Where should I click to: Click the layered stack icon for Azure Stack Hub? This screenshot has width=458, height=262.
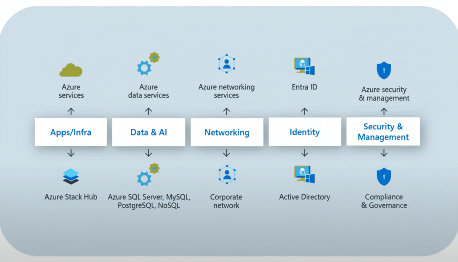tap(71, 177)
